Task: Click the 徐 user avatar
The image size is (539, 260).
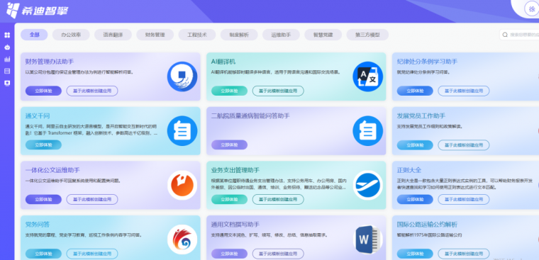Action: (532, 9)
